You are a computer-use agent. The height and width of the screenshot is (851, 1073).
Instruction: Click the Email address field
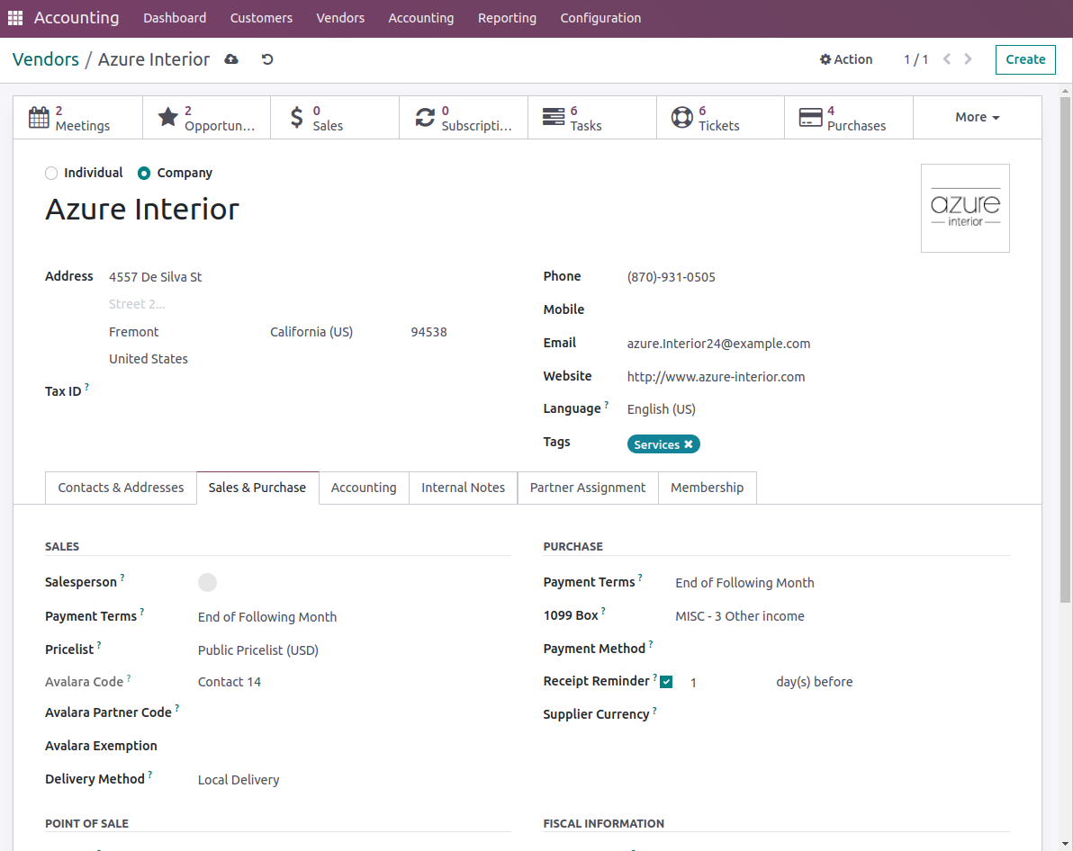[x=718, y=344]
